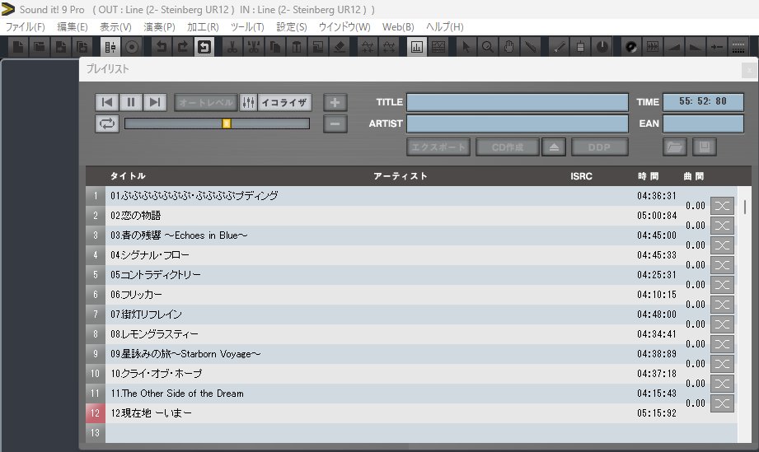
Task: Click the Cut scissors toolbar icon
Action: pos(232,47)
